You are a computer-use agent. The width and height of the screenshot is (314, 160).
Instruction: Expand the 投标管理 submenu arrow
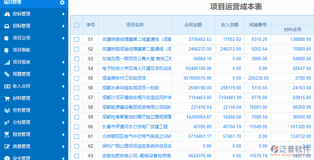pyautogui.click(x=63, y=14)
